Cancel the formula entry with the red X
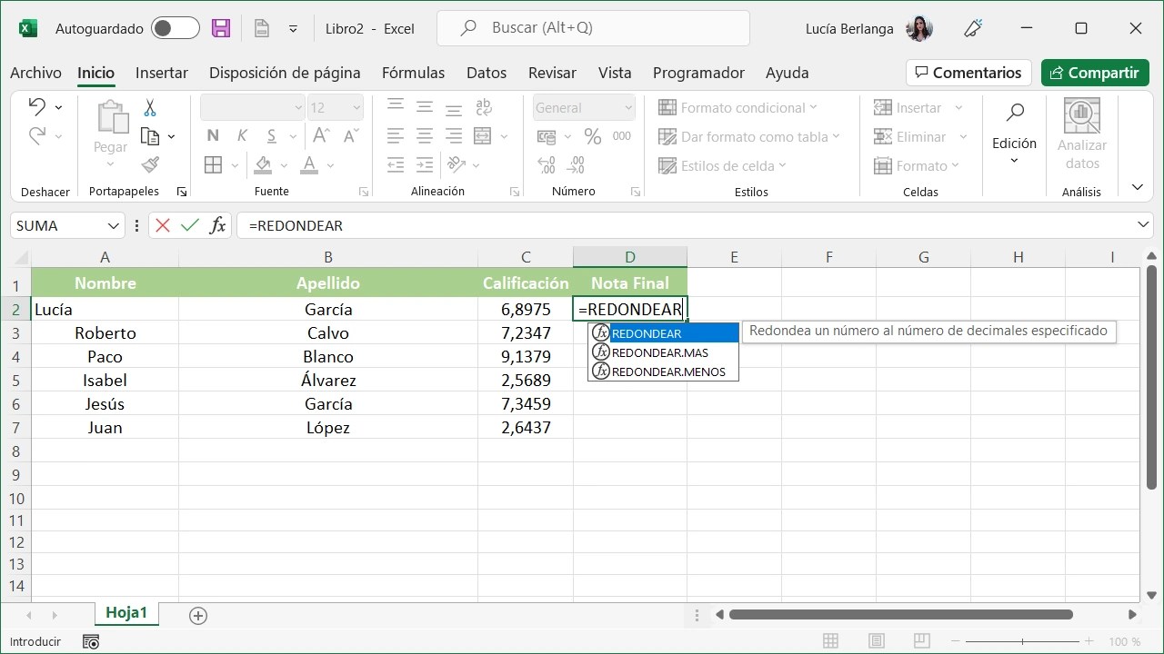 164,224
